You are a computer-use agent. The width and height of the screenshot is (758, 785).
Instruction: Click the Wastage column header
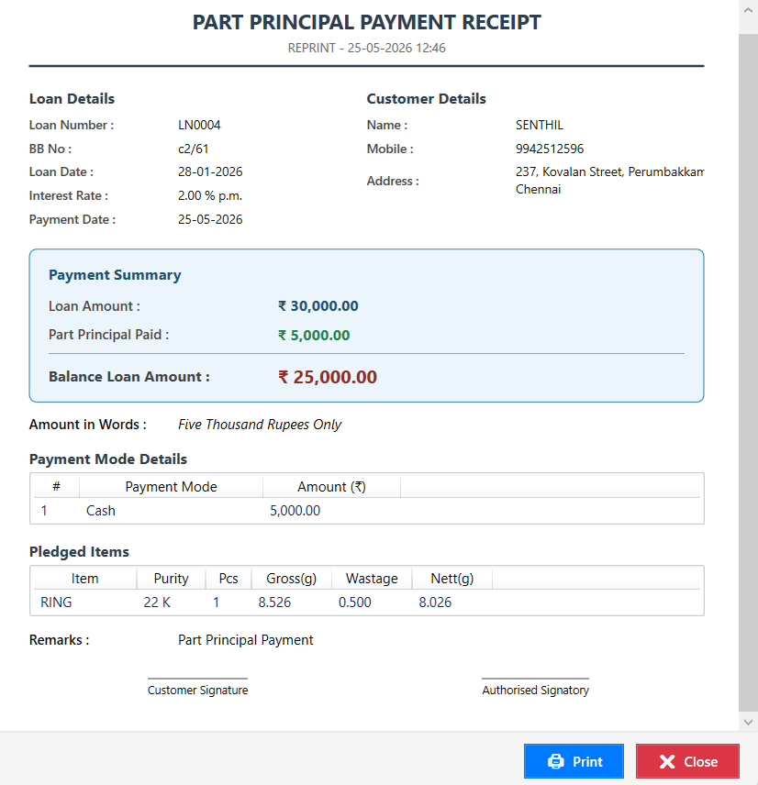tap(372, 579)
